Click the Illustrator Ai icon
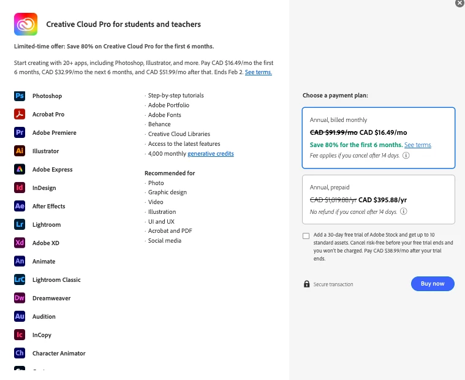 (x=20, y=151)
